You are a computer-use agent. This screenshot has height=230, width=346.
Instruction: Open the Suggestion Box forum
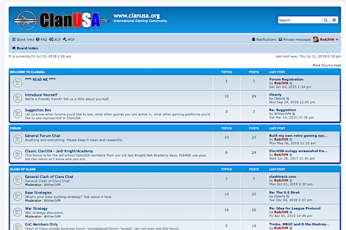pyautogui.click(x=38, y=110)
